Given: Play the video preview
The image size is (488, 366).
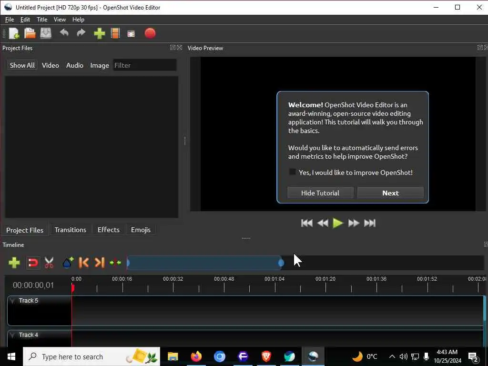Looking at the screenshot, I should pyautogui.click(x=338, y=223).
